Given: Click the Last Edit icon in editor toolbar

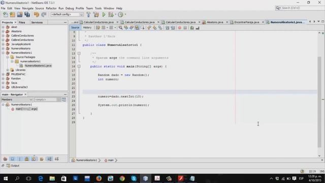Looking at the screenshot, I should [x=98, y=27].
